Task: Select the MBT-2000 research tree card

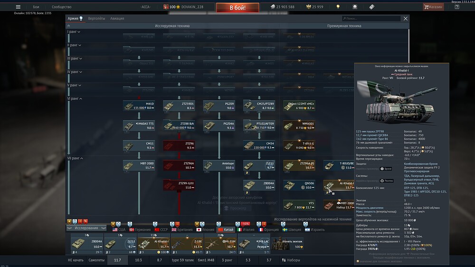Action: coord(139,165)
